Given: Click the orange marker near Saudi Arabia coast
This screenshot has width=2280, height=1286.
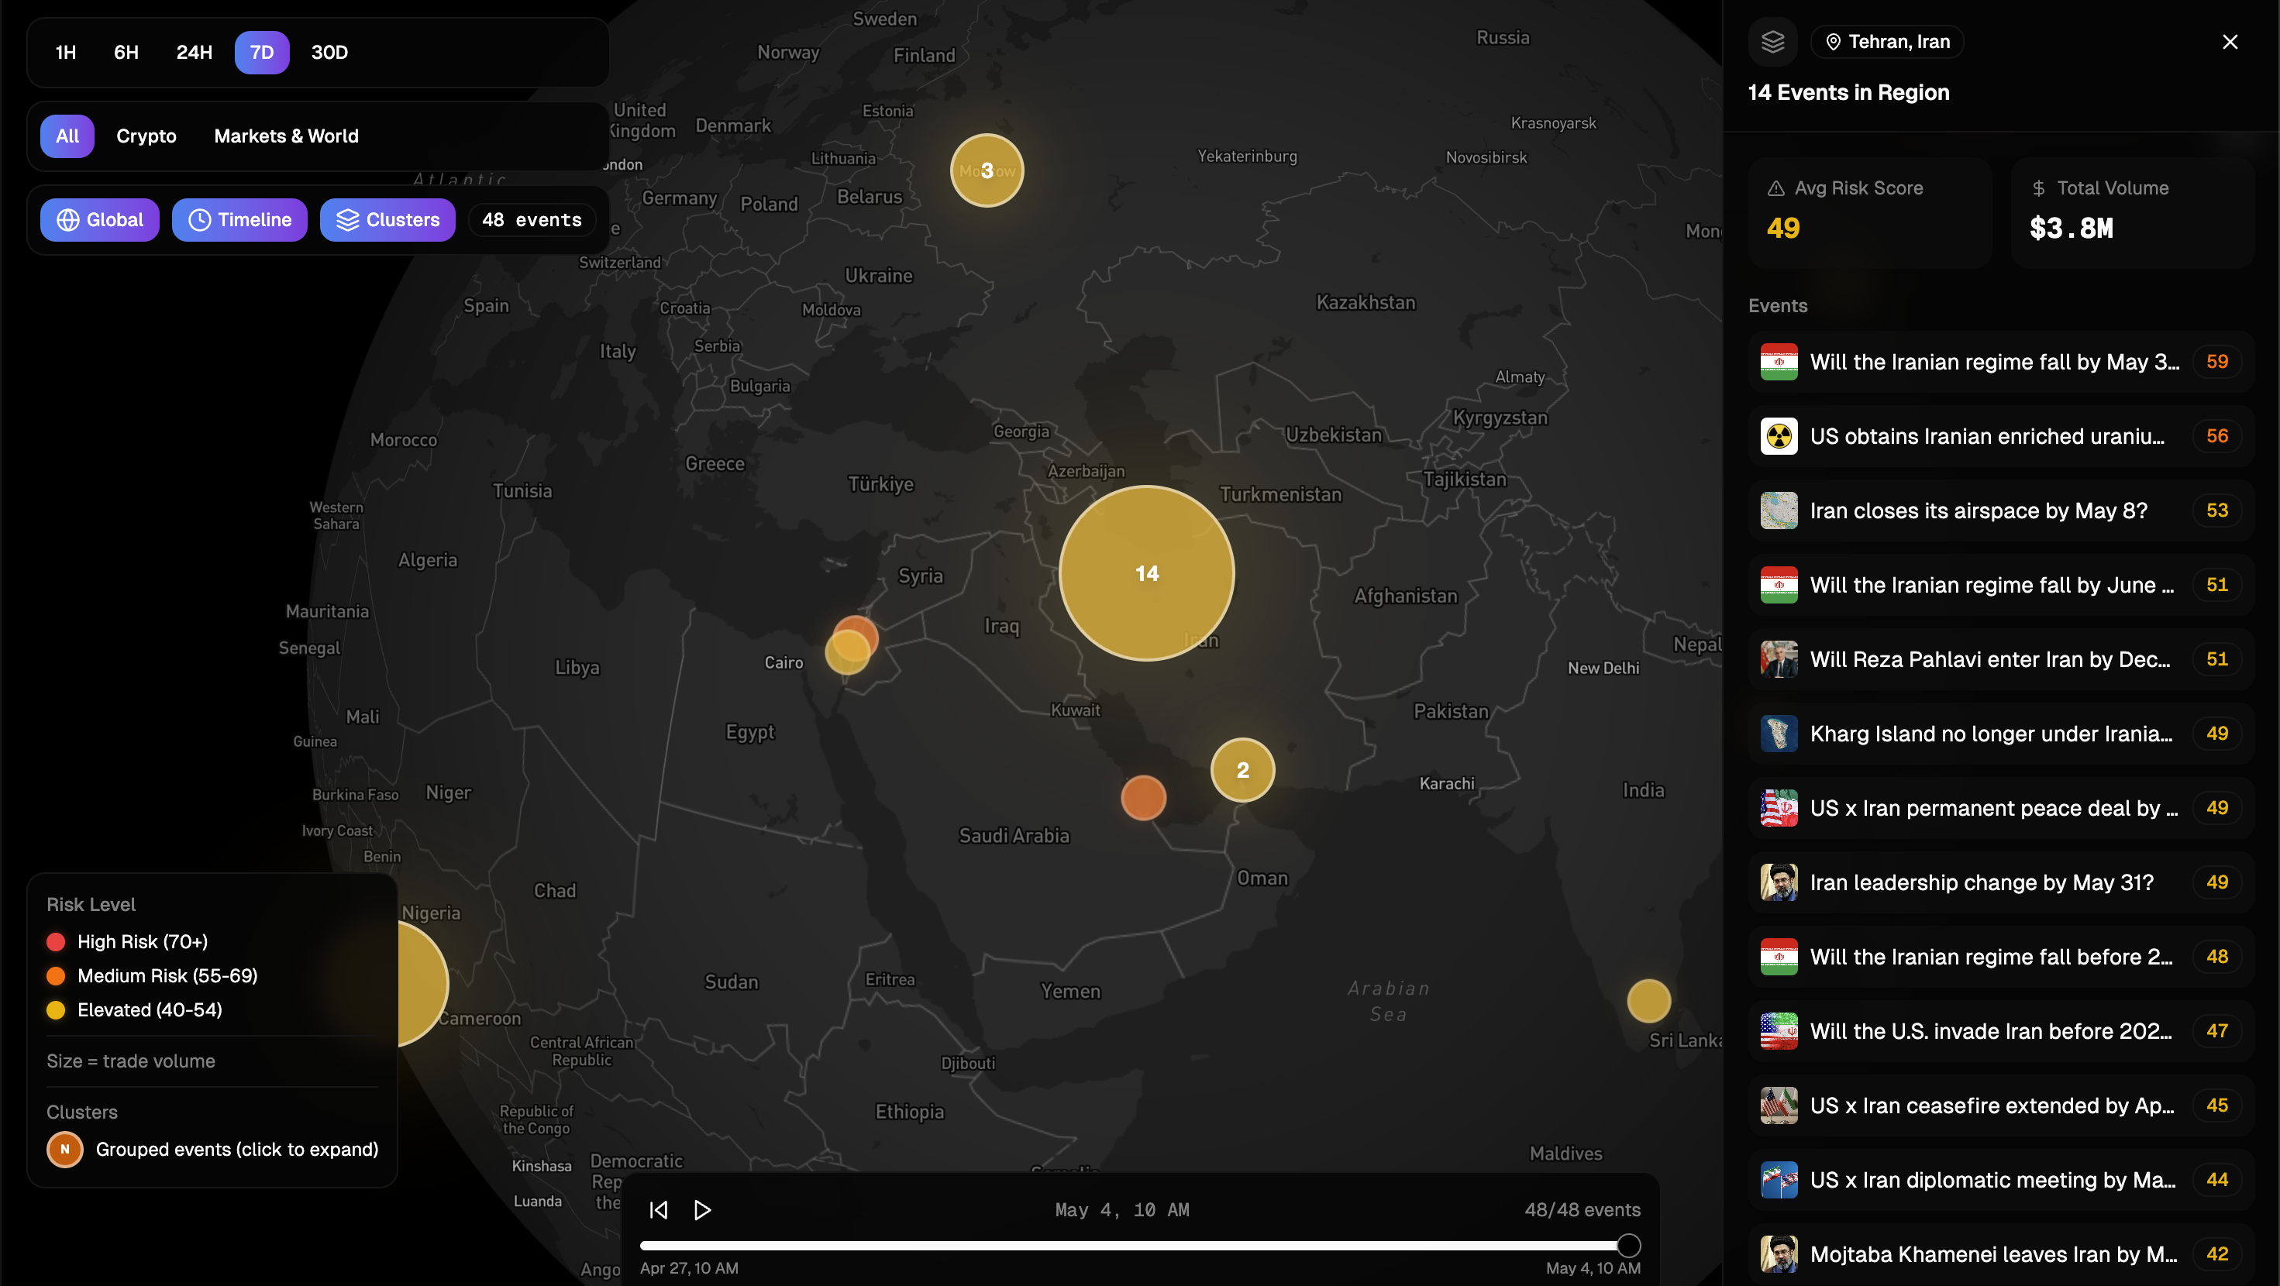Looking at the screenshot, I should (1144, 797).
